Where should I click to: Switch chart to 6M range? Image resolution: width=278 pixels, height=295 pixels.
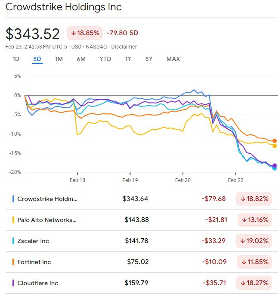[81, 59]
